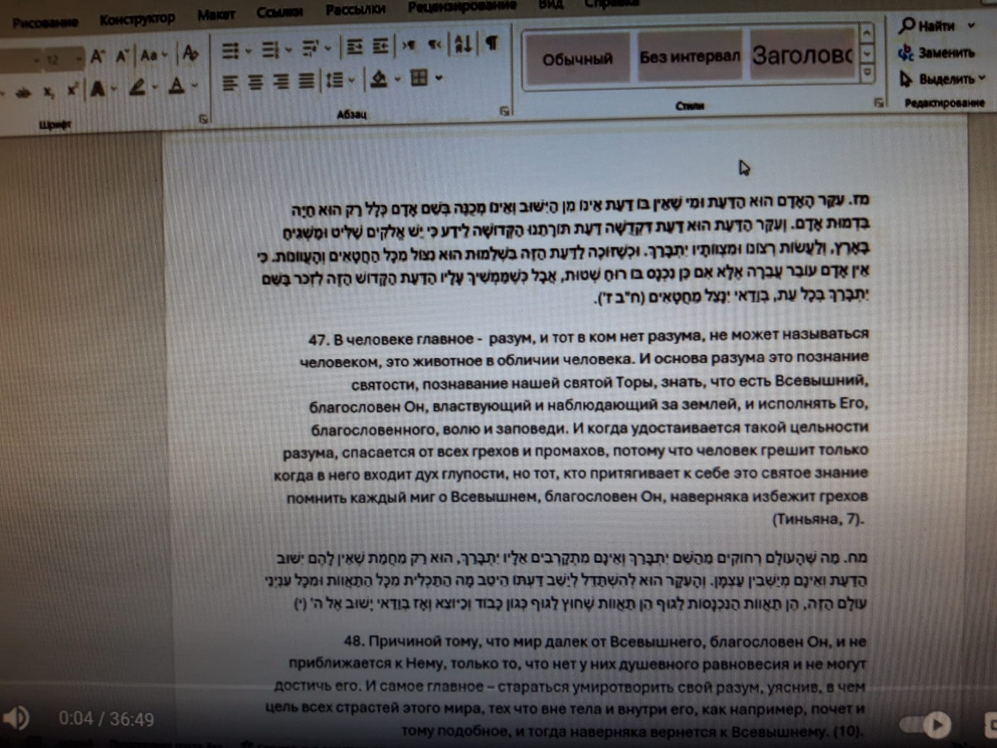
Task: Open the Конструктор tab
Action: tap(137, 19)
